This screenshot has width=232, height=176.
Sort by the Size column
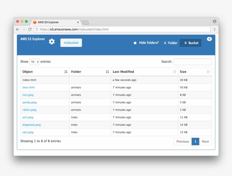pos(195,72)
